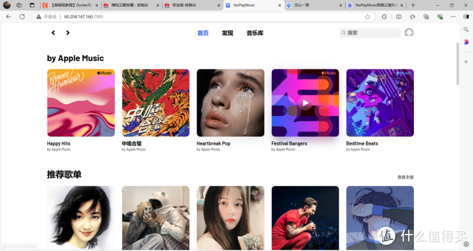Open the user avatar profile icon

tap(409, 33)
